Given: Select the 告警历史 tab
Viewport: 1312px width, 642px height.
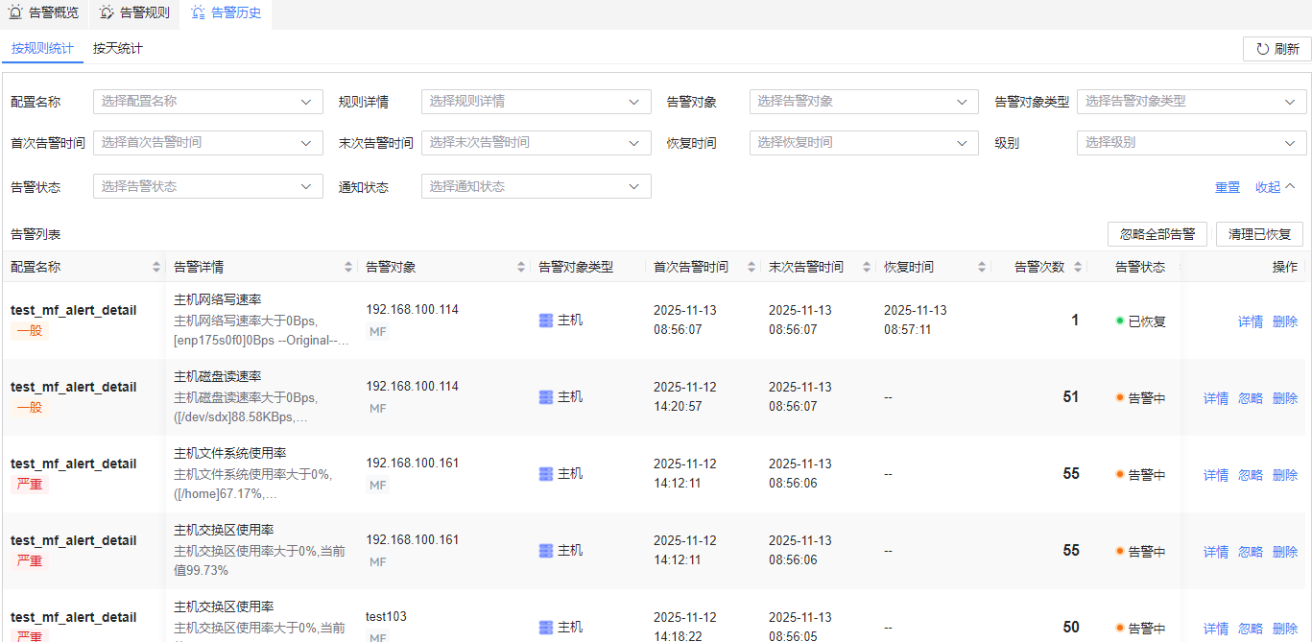Looking at the screenshot, I should pyautogui.click(x=226, y=13).
